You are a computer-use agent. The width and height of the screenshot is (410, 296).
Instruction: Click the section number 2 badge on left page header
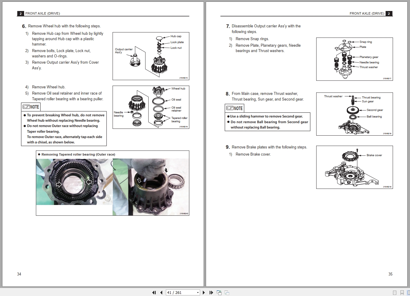(21, 13)
